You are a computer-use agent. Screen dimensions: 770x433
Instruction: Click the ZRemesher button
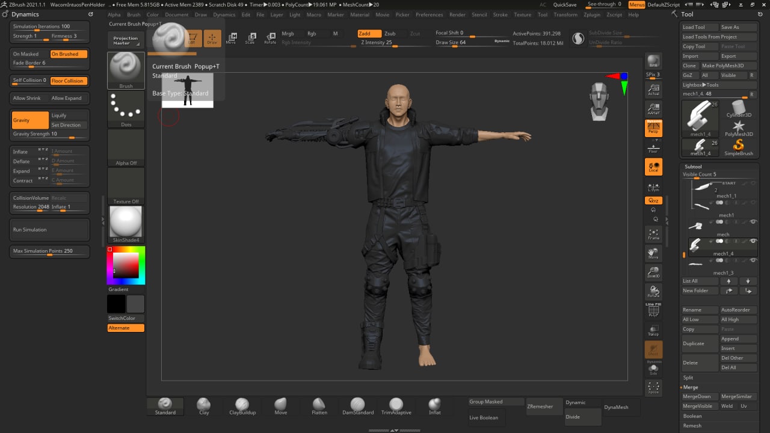tap(544, 407)
